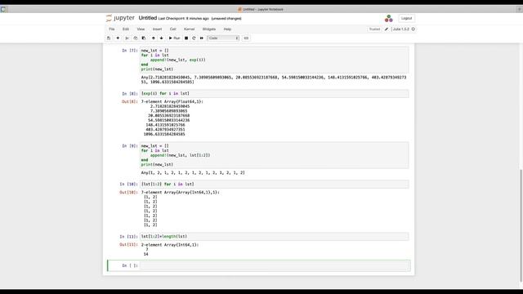Open the Widgets menu
Viewport: 523px width, 294px height.
point(209,29)
